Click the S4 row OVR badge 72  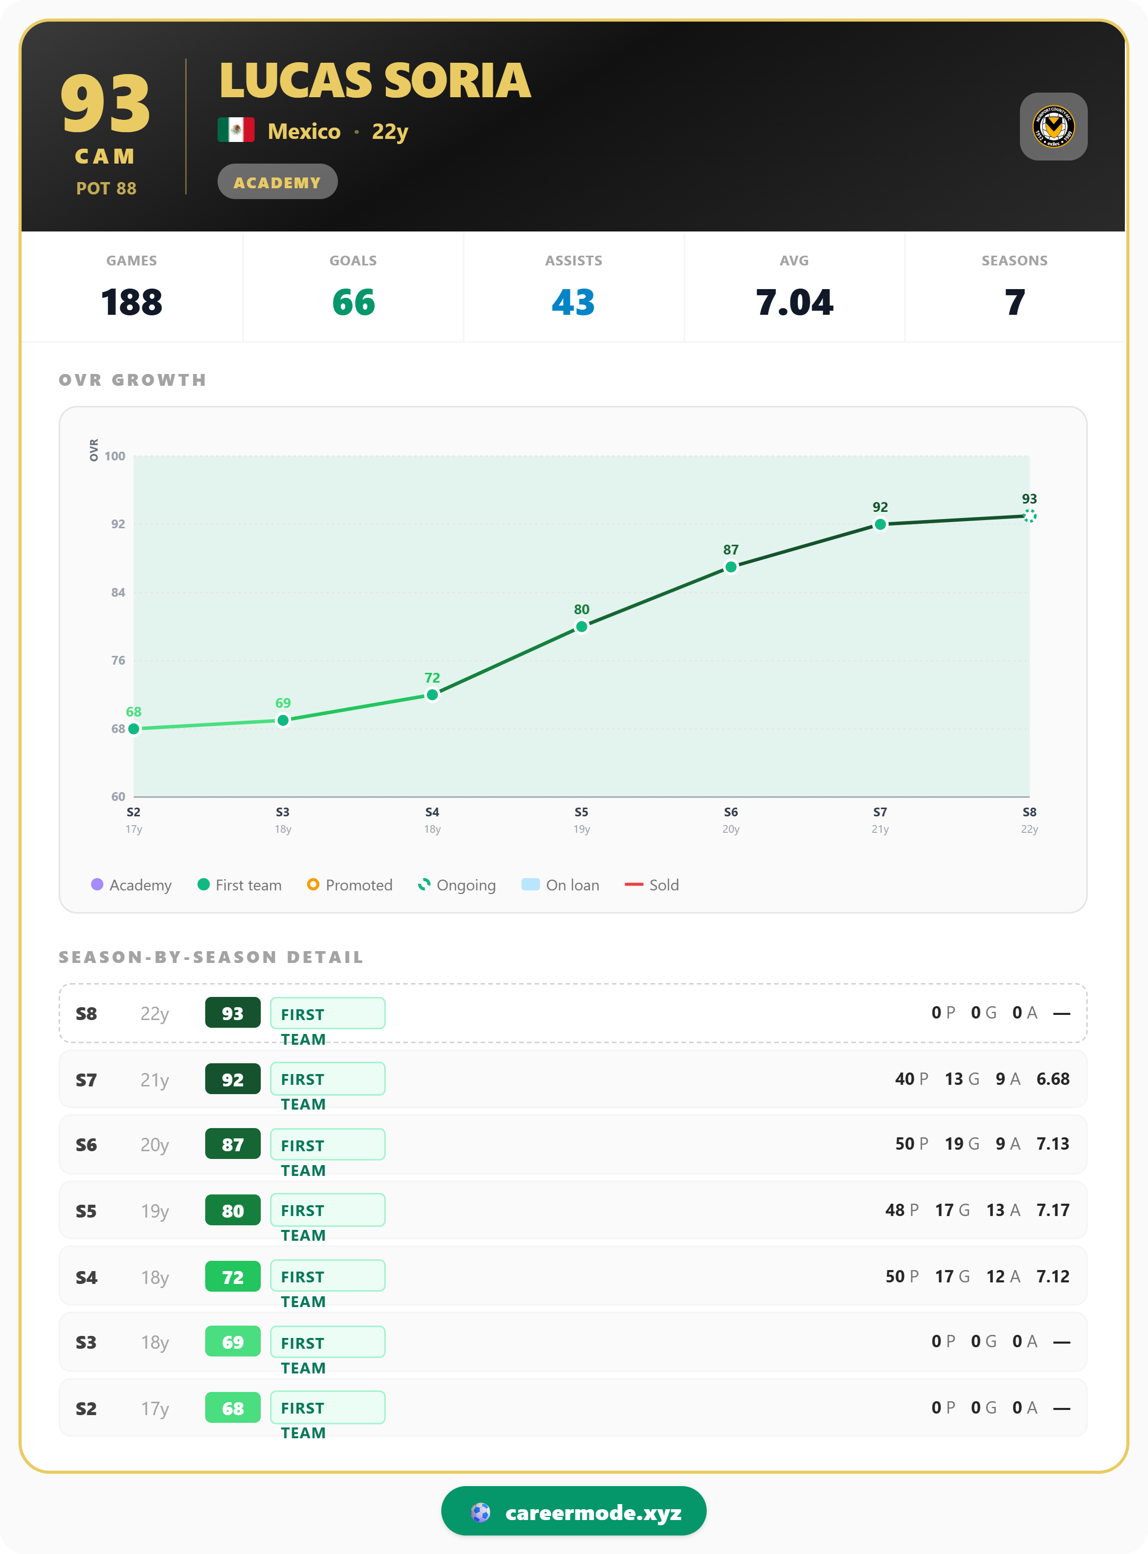233,1276
